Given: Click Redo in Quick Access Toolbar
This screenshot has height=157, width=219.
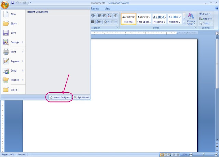Looking at the screenshot, I should pyautogui.click(x=24, y=3).
